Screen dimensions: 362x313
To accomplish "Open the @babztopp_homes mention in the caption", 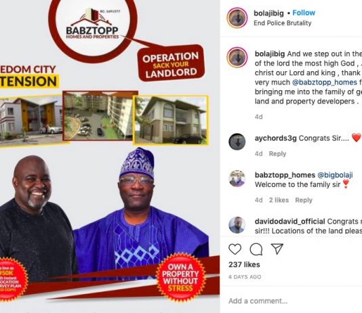I will pos(324,83).
